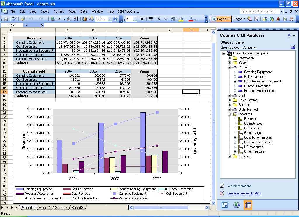Apply the yellow Fill Color swatch
The image size is (299, 217).
point(181,19)
